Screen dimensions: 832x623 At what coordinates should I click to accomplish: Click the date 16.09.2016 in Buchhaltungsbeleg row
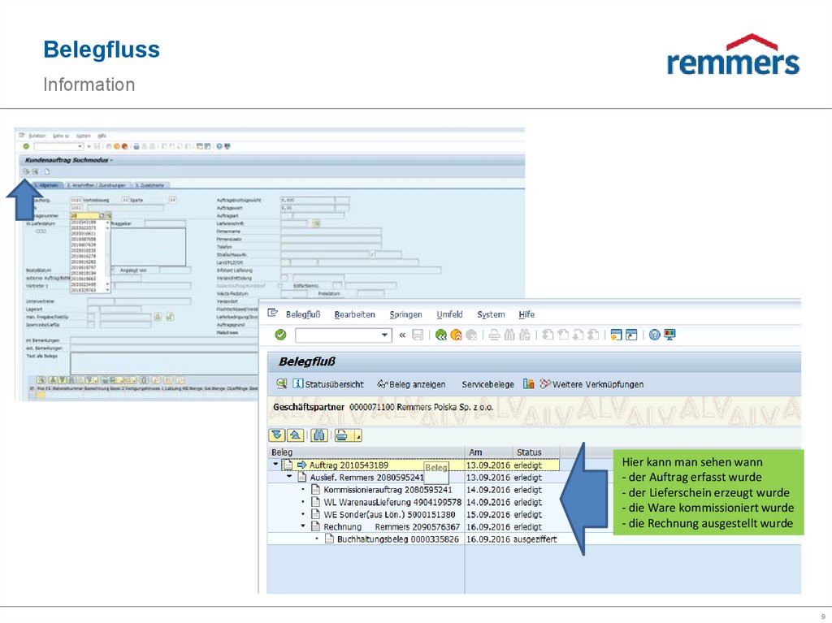click(x=488, y=539)
